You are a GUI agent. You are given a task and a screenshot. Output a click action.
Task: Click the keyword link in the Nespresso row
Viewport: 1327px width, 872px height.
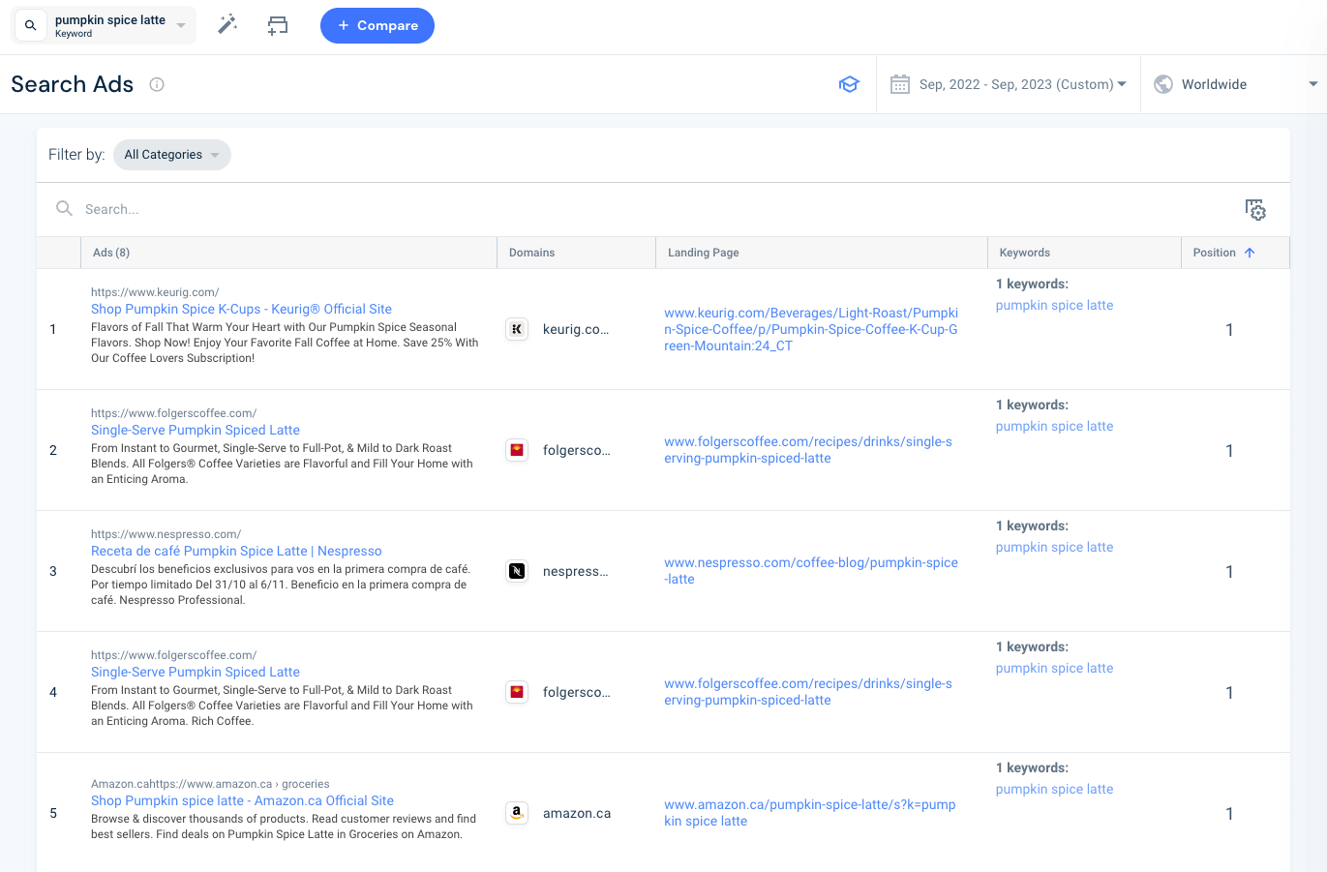[1054, 547]
